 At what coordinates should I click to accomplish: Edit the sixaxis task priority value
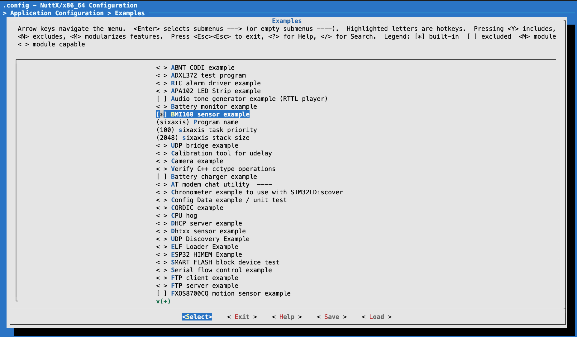click(x=206, y=130)
